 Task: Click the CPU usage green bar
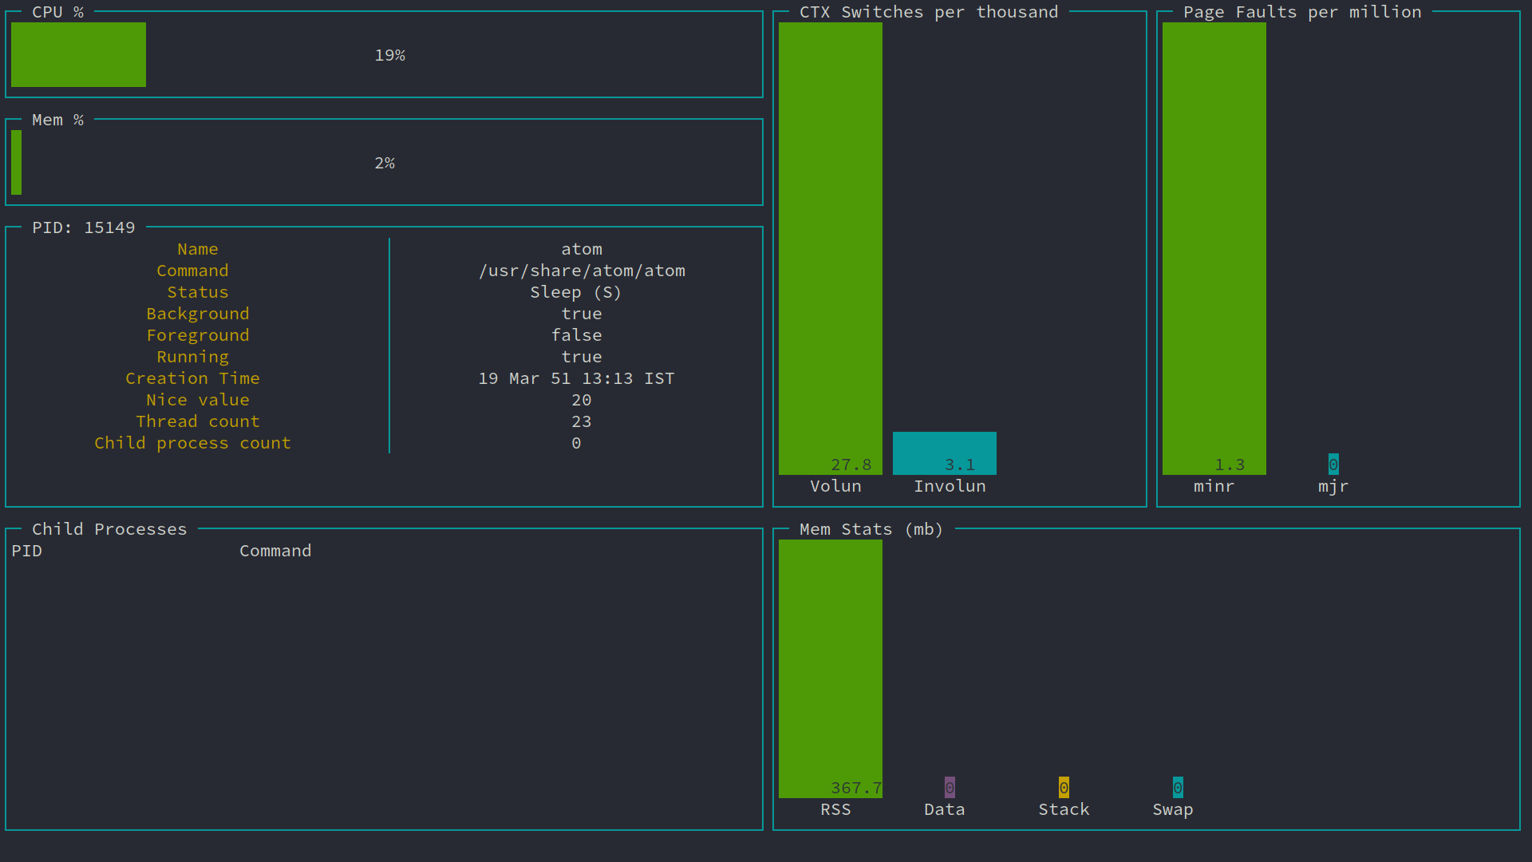pyautogui.click(x=78, y=54)
